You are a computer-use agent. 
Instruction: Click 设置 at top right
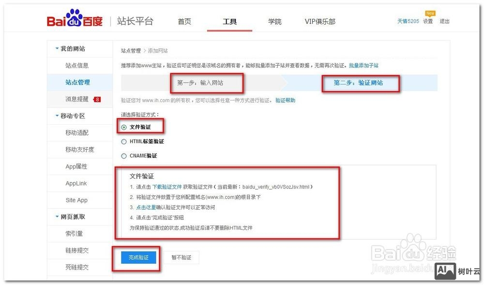tap(428, 21)
